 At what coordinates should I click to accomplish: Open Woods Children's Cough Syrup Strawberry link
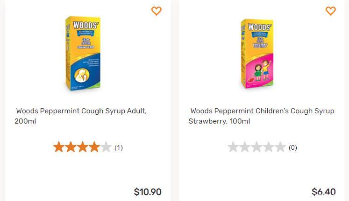click(x=262, y=116)
